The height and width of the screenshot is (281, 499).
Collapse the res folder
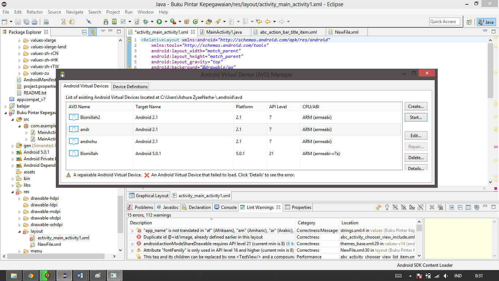click(13, 192)
